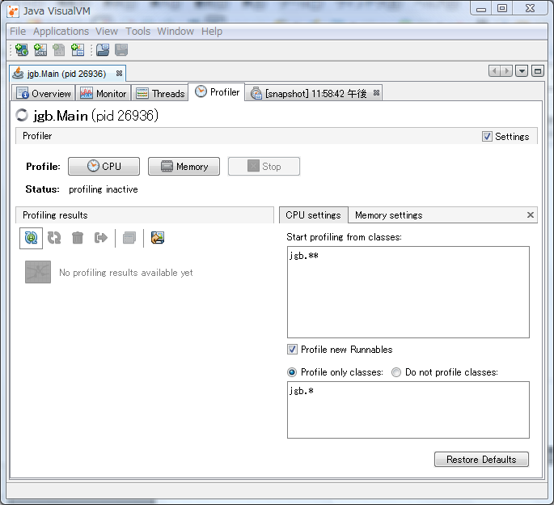
Task: Open the snapshot 11:58:42 tab
Action: (x=315, y=93)
